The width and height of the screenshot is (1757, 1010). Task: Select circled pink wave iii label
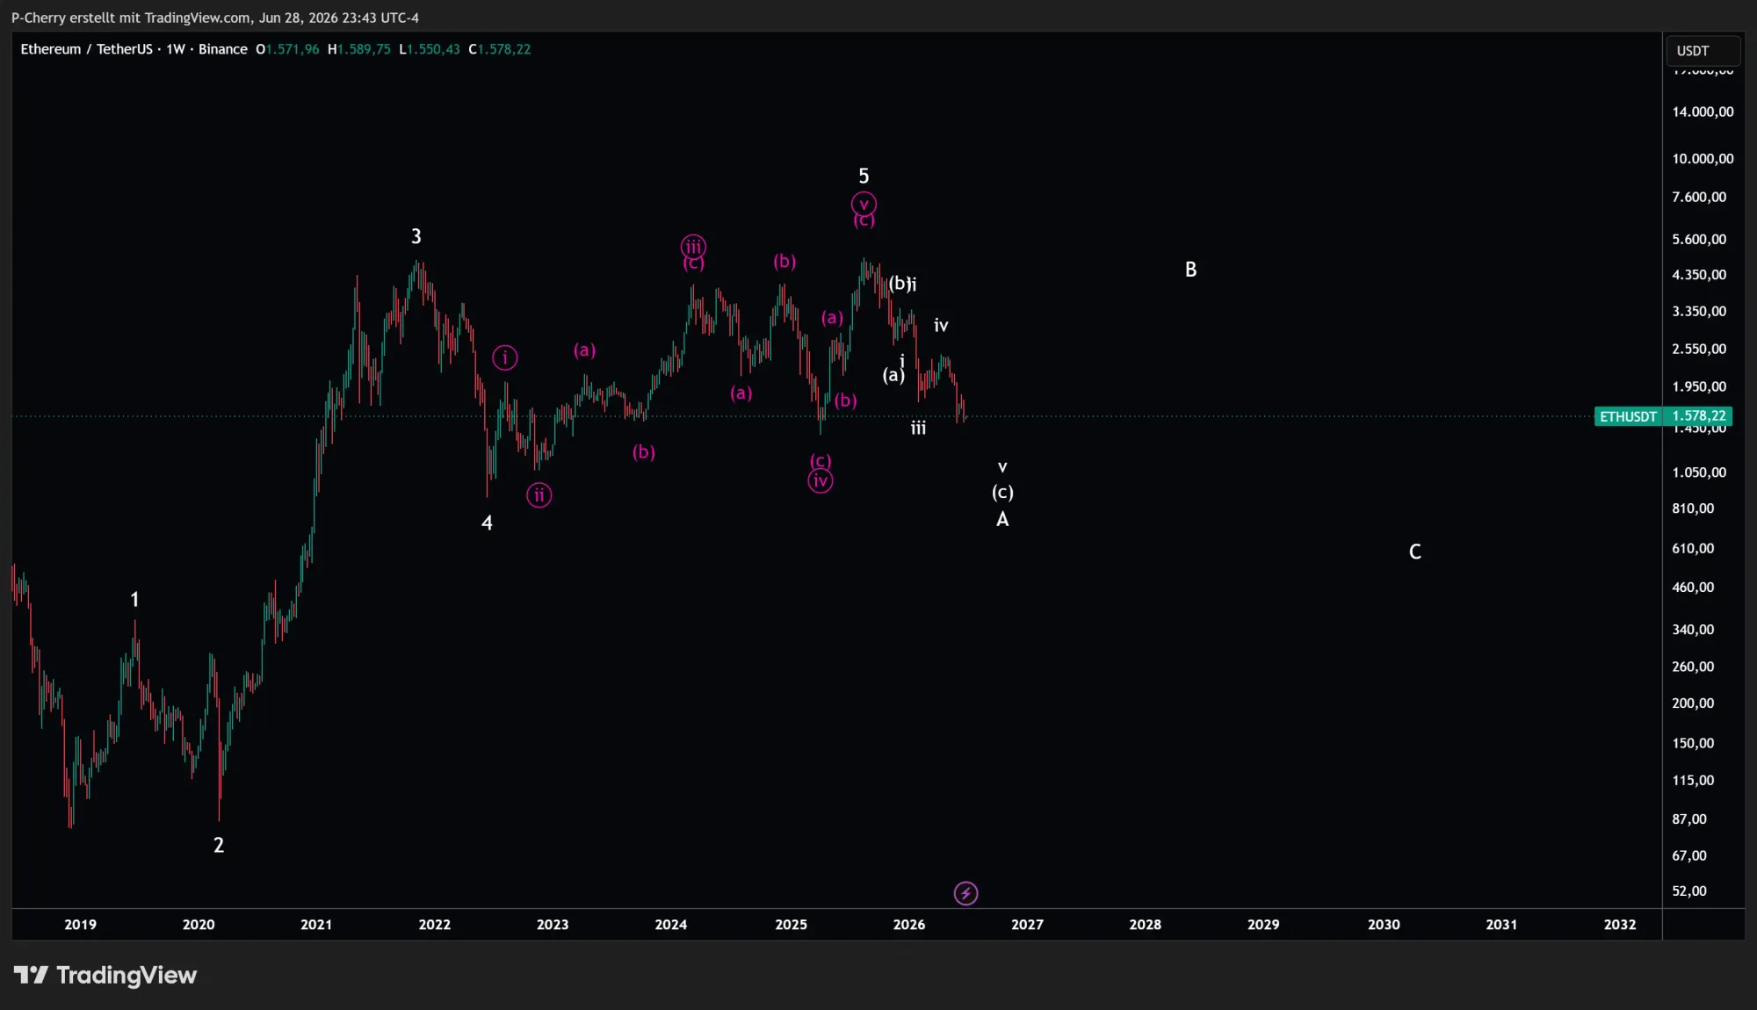click(693, 247)
